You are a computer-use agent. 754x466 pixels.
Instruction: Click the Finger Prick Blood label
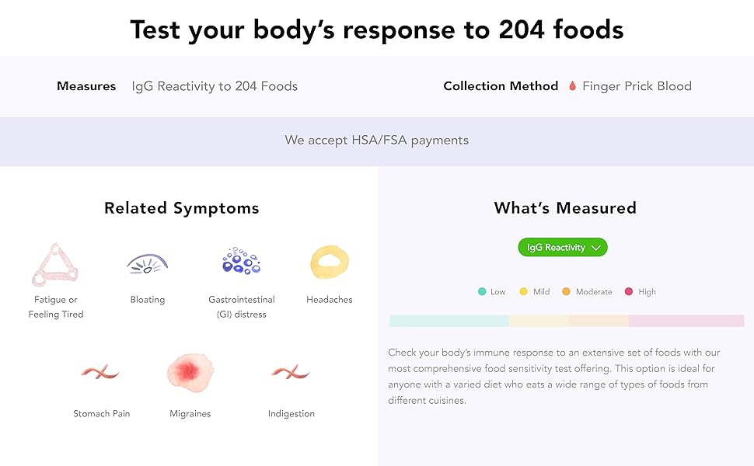pos(637,86)
